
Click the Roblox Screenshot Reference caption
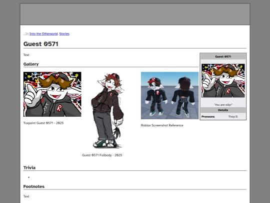coord(162,125)
